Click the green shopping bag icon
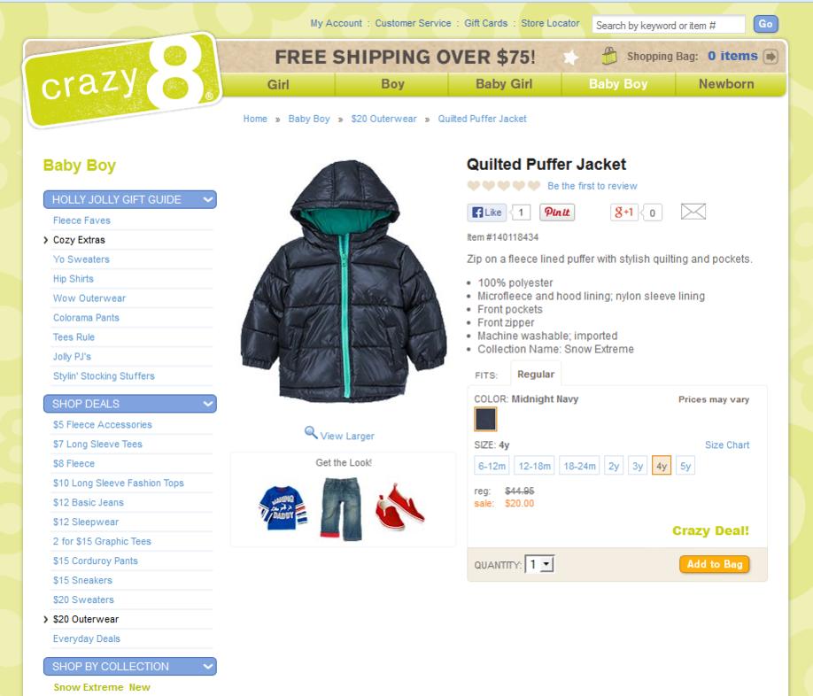Viewport: 813px width, 696px height. click(609, 56)
